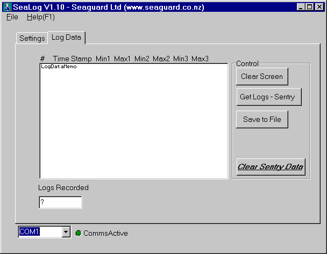Click the SeaLog V1.10 title bar text
The image size is (327, 254).
pos(108,7)
